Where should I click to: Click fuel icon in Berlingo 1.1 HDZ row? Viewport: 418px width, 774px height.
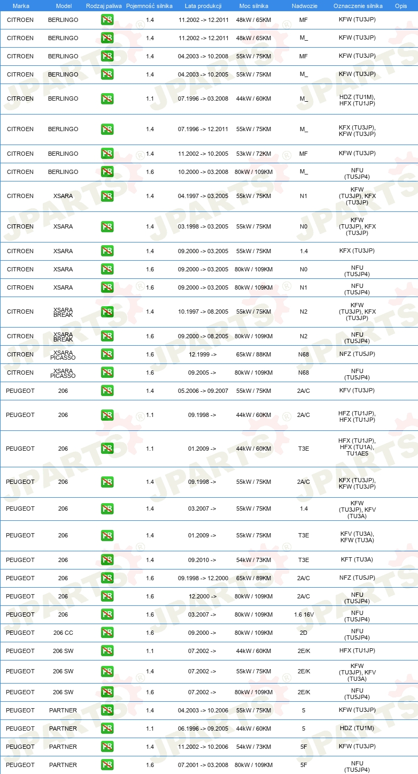(x=107, y=98)
